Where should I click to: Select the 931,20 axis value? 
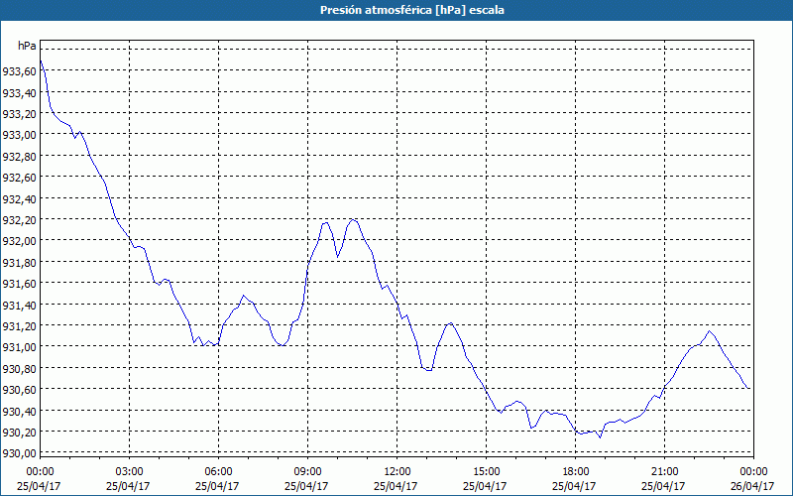[19, 326]
